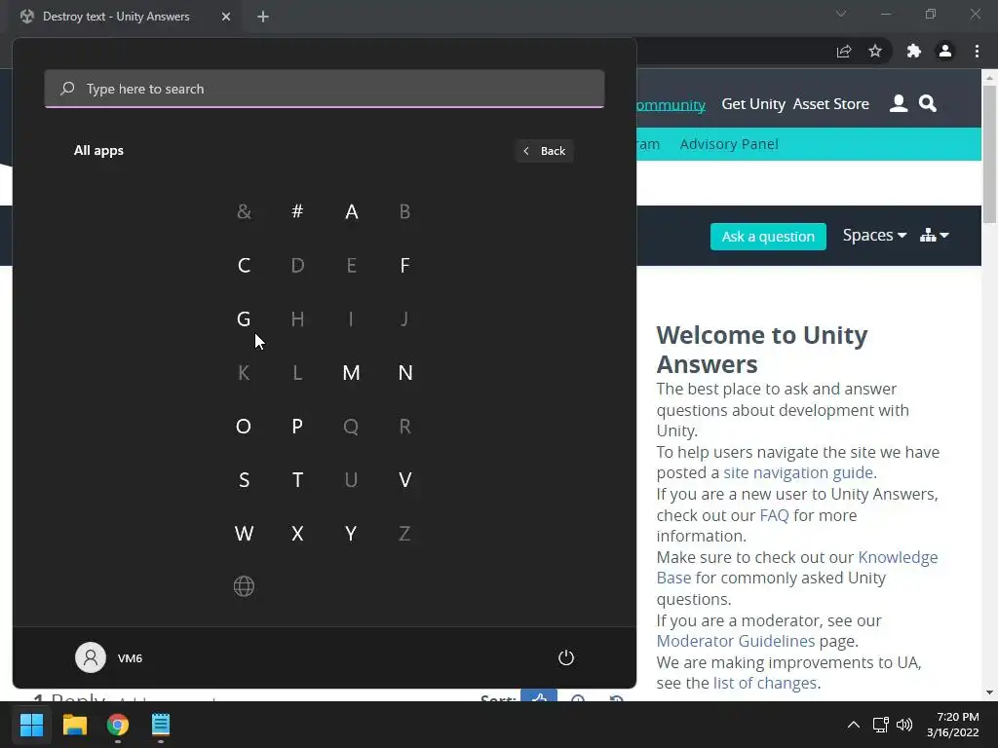
Task: Open the Windows Start button
Action: pyautogui.click(x=31, y=725)
